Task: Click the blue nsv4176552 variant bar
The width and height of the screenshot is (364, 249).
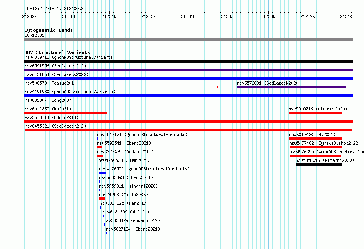Action: (103, 173)
